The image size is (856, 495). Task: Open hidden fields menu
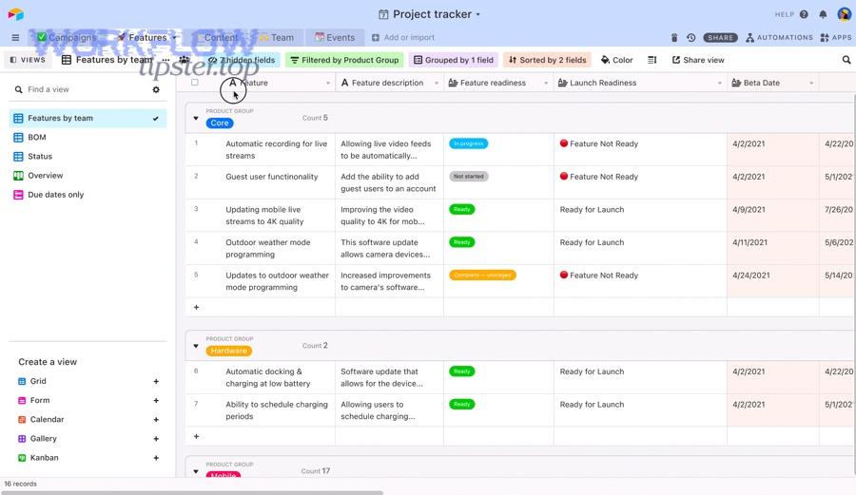click(x=242, y=60)
